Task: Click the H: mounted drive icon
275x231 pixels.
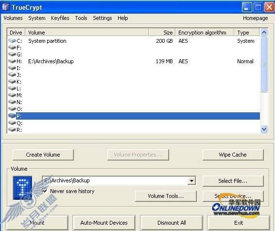Action: [12, 61]
